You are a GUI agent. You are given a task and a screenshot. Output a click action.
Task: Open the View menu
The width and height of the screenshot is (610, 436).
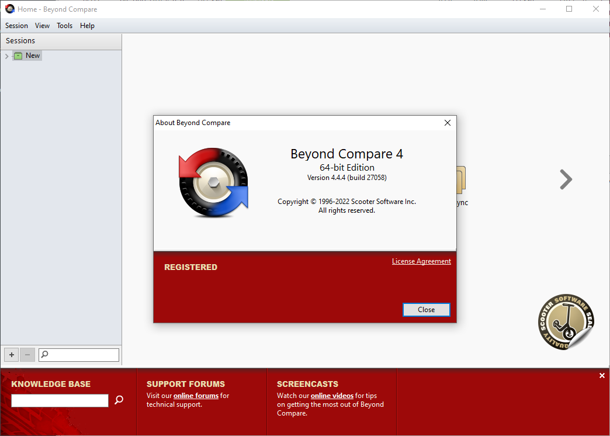point(42,26)
